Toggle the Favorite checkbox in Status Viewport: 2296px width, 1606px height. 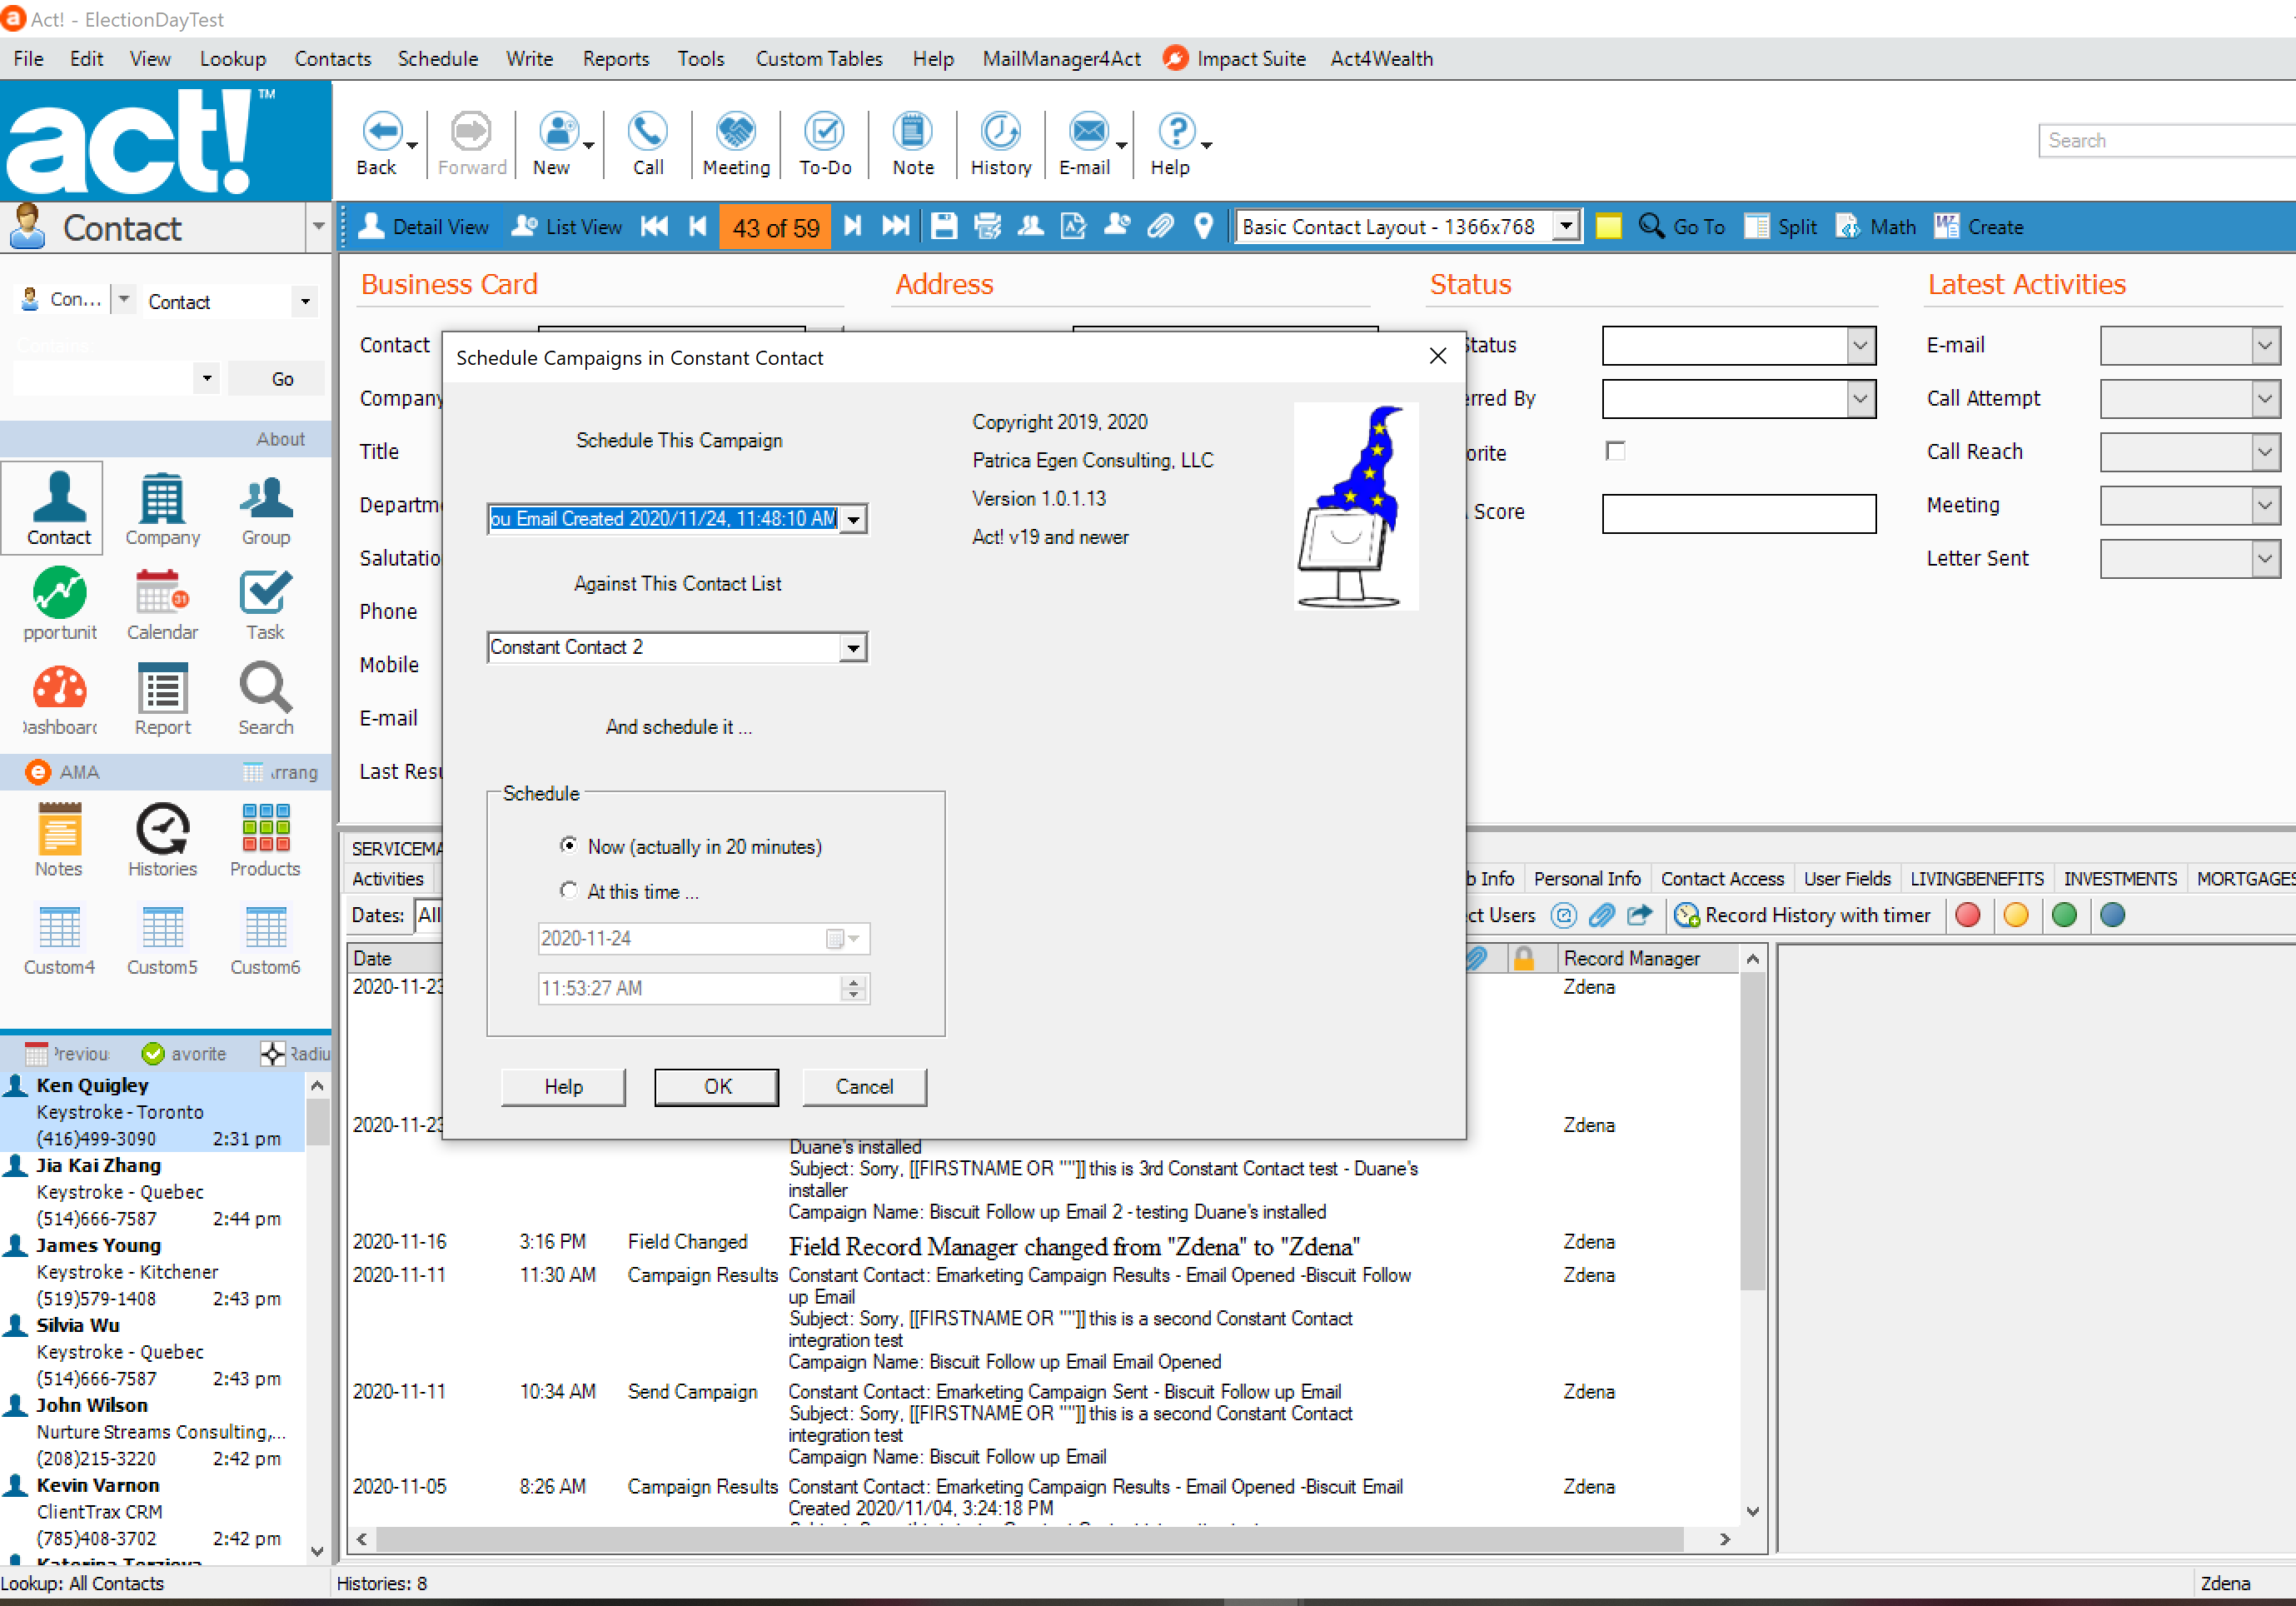(1615, 451)
